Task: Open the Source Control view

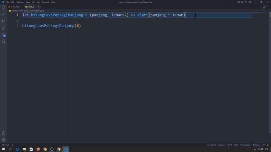Action: (x=3, y=21)
